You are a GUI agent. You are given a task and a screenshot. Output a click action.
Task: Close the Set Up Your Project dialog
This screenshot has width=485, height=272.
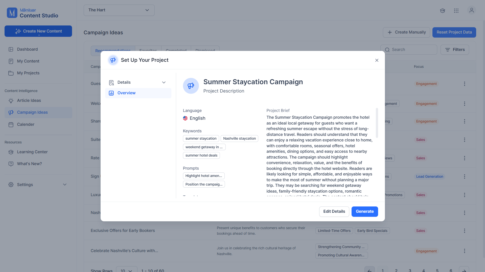[x=377, y=60]
